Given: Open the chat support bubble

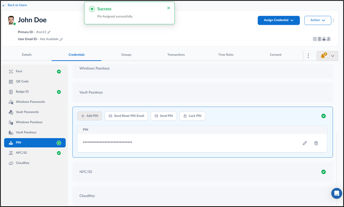Looking at the screenshot, I should 337,194.
